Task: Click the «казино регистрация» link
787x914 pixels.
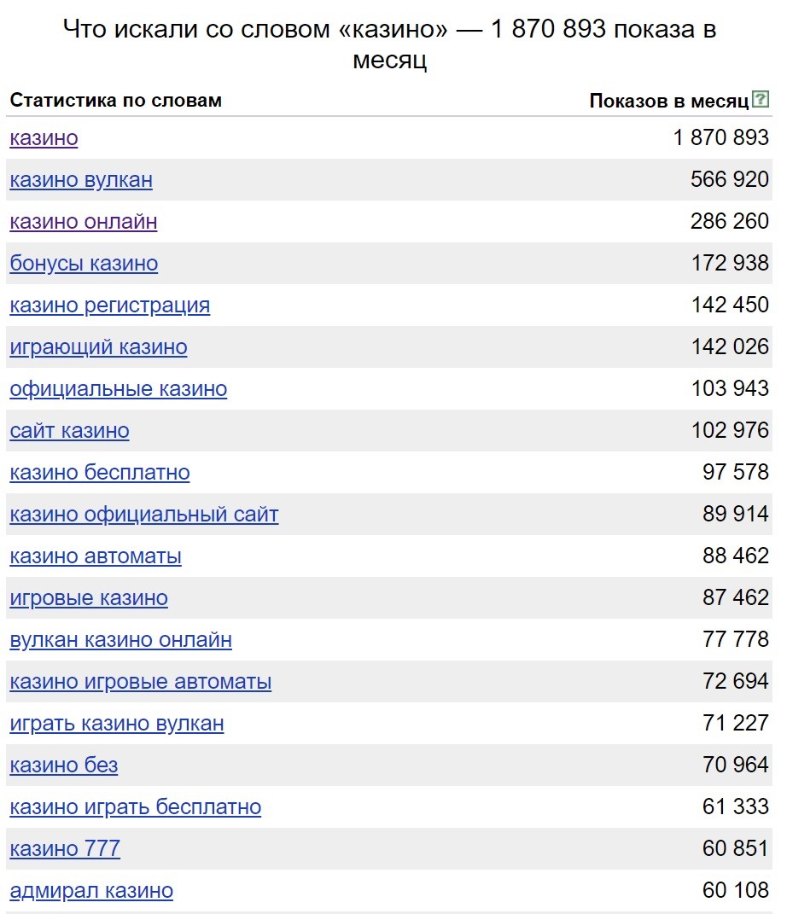Action: click(110, 306)
